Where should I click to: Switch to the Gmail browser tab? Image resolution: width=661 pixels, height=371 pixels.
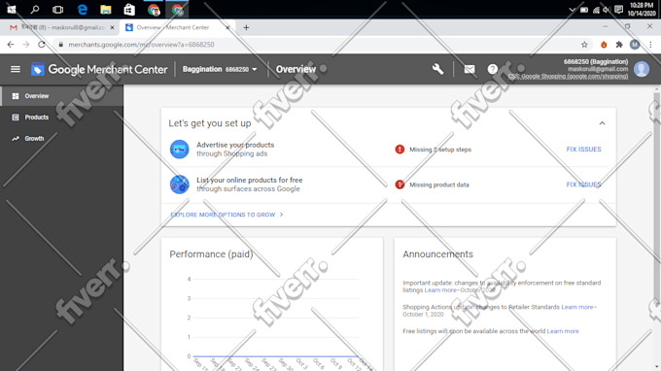(62, 27)
